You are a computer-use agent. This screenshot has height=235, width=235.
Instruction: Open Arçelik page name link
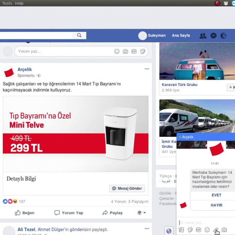(25, 69)
